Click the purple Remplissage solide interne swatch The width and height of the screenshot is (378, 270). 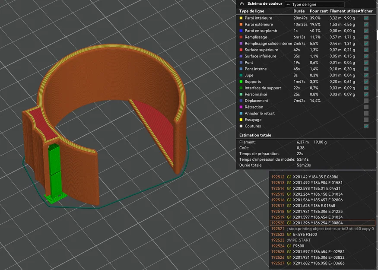pos(241,43)
